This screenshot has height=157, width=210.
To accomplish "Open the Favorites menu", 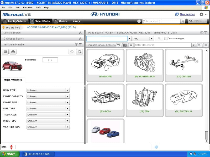I will point(28,8).
